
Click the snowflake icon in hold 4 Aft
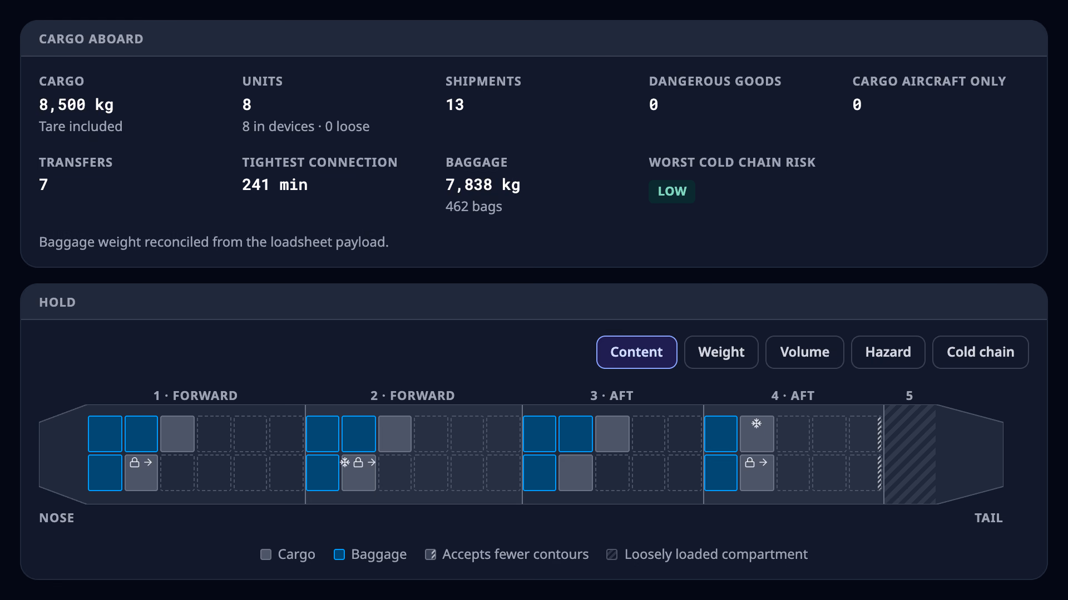tap(756, 424)
